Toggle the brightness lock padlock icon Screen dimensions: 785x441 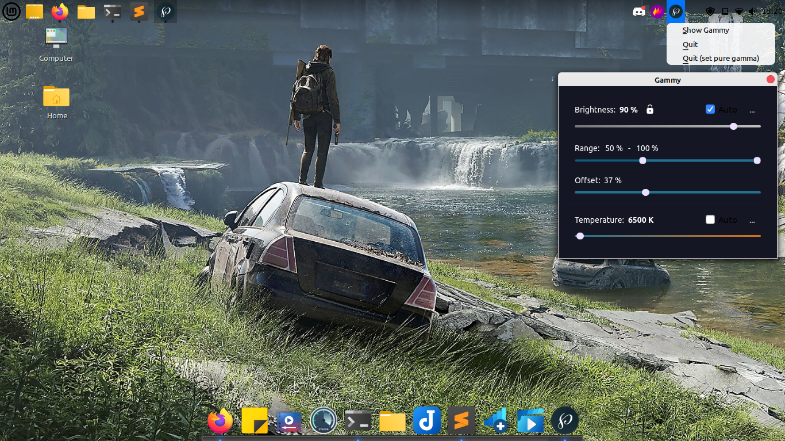650,109
